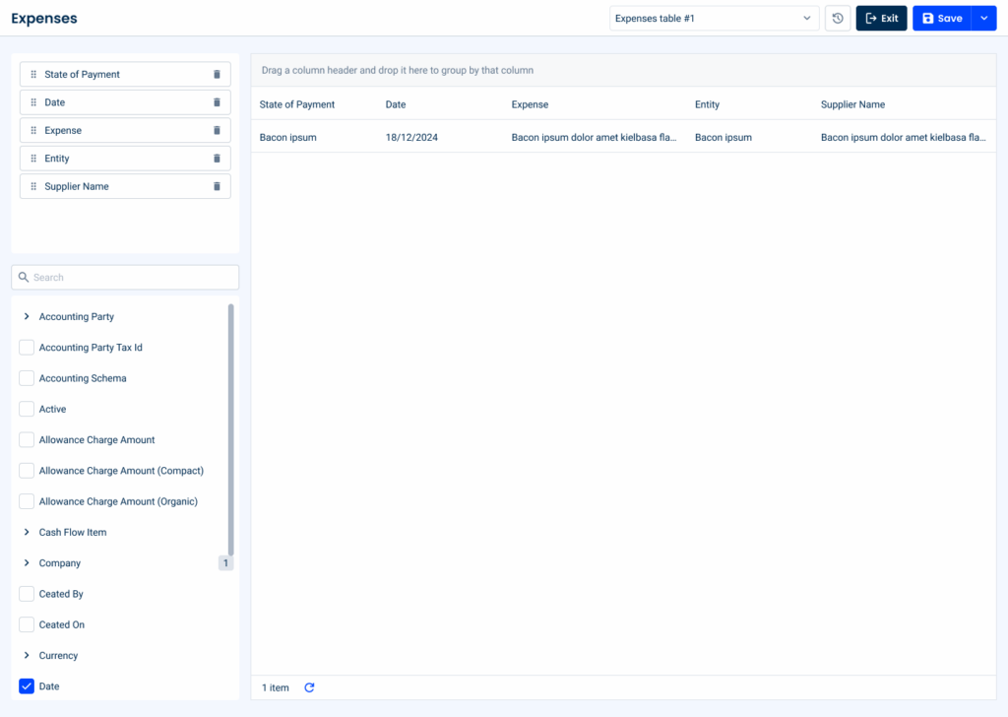Remove Supplier Name with its trash icon
The image size is (1008, 717).
coord(217,186)
